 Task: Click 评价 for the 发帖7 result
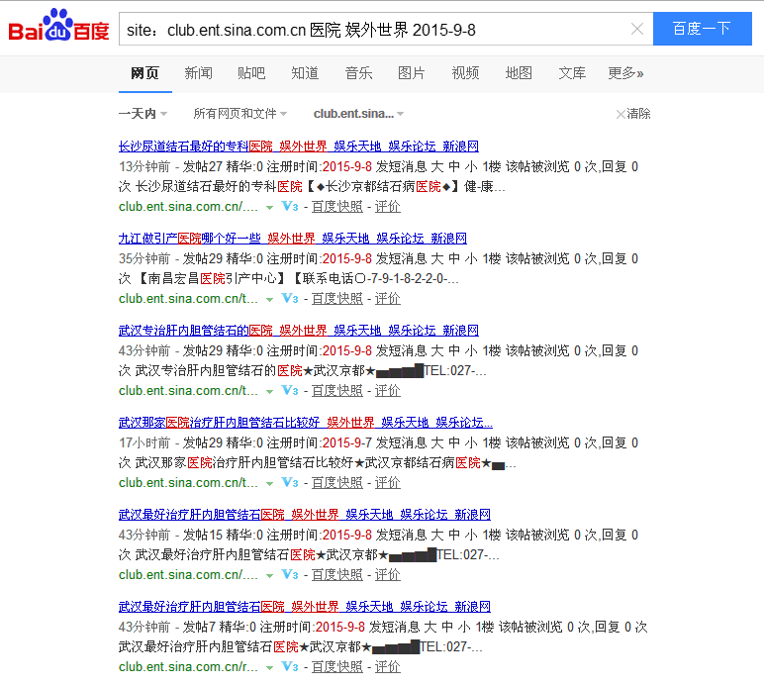click(387, 667)
